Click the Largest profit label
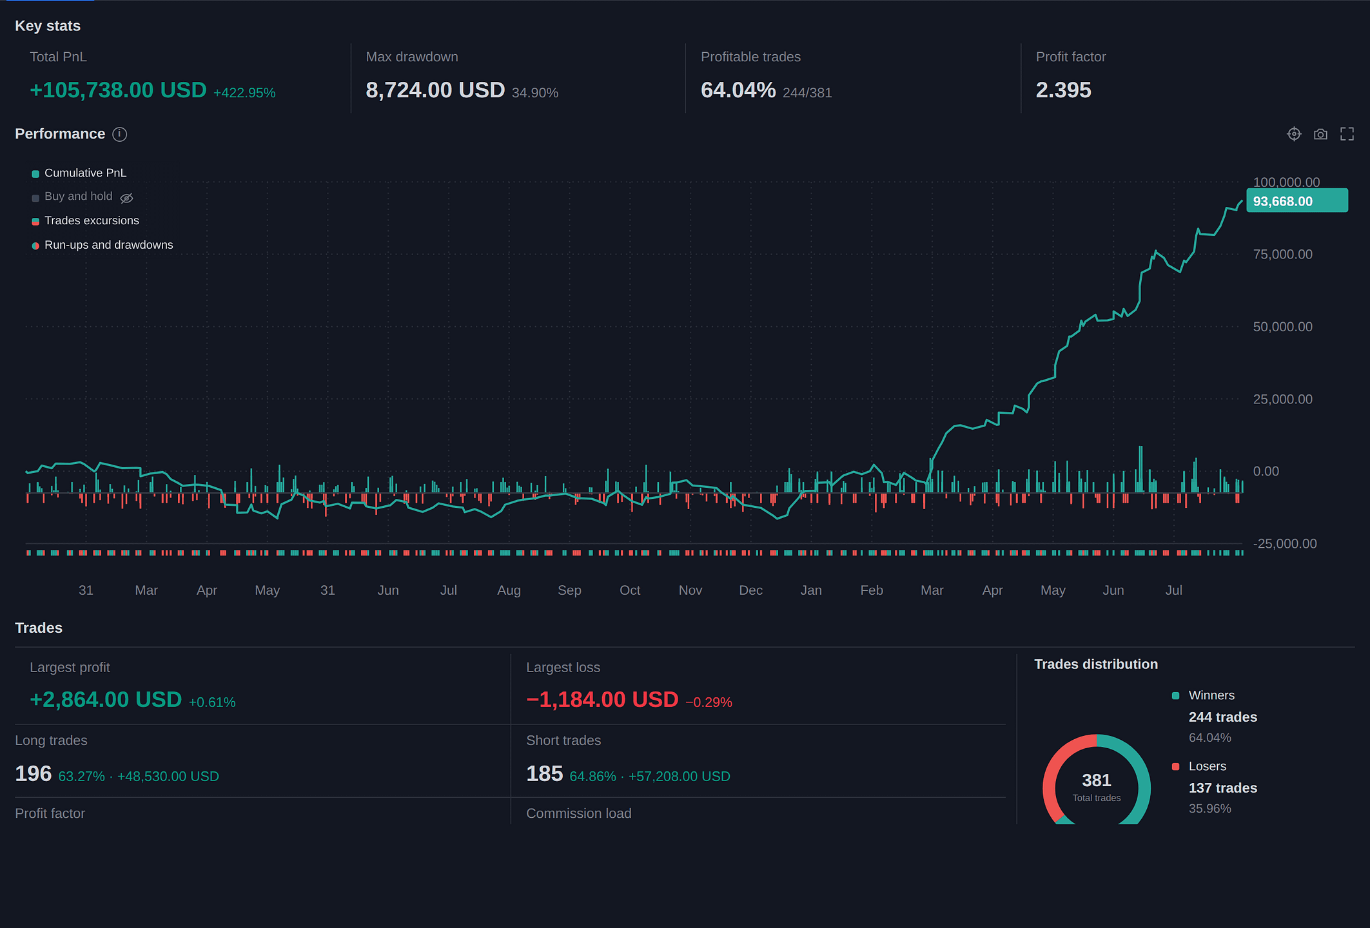The width and height of the screenshot is (1370, 928). pos(70,668)
